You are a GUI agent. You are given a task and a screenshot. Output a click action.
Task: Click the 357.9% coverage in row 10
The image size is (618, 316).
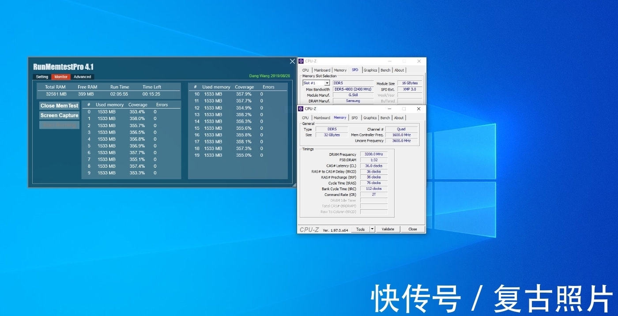pyautogui.click(x=244, y=94)
